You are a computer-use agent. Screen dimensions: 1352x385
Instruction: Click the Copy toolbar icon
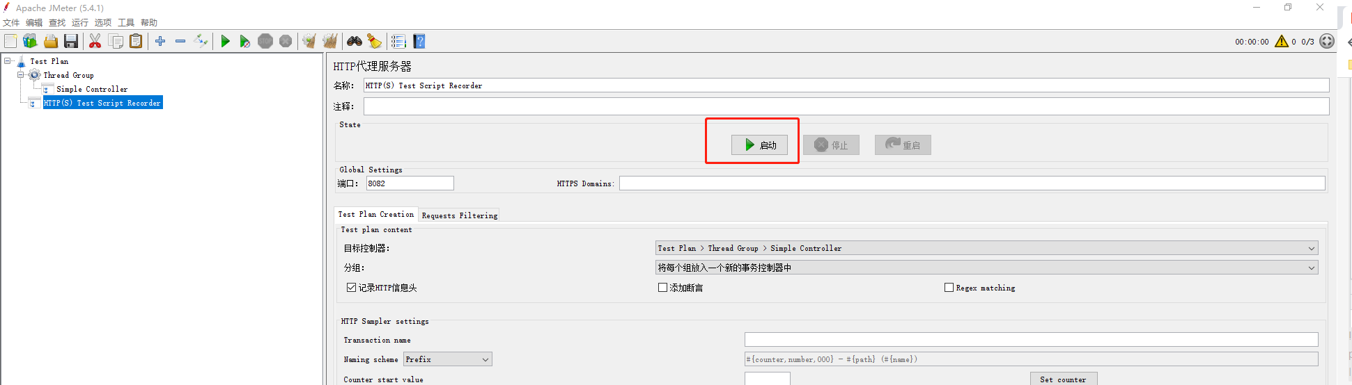[x=116, y=41]
